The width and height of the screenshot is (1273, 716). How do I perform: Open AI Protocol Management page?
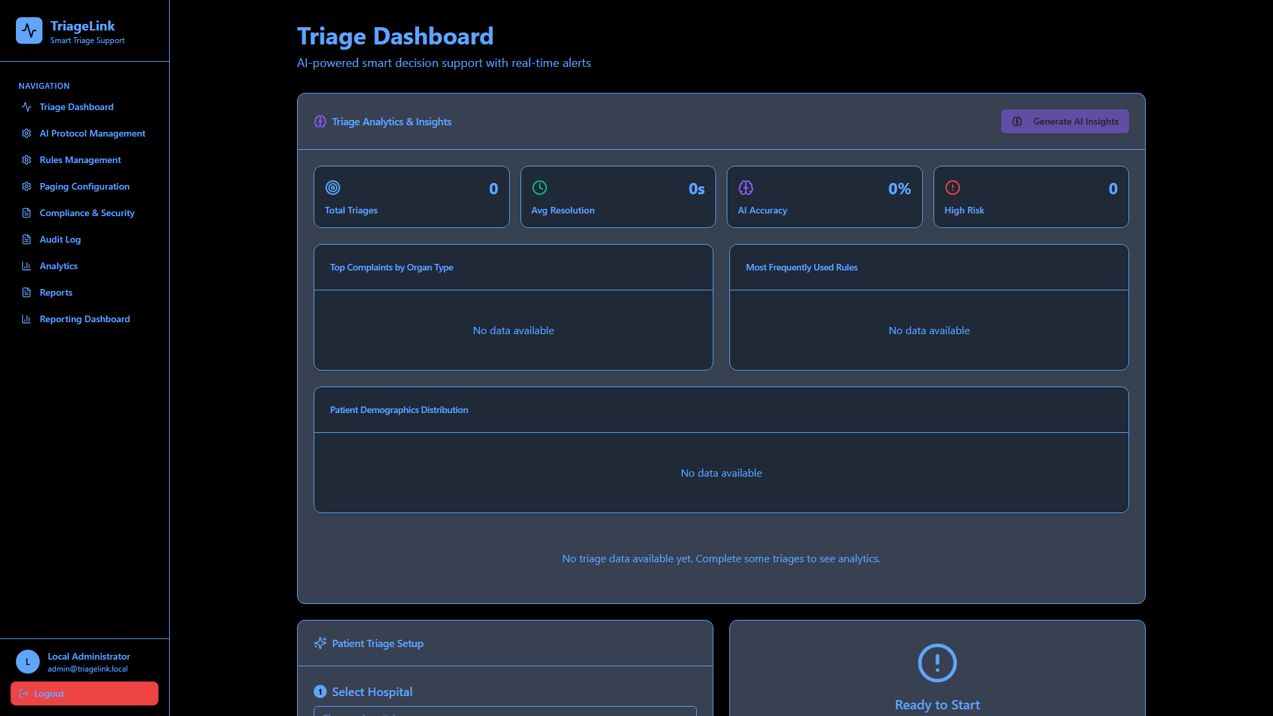tap(84, 133)
